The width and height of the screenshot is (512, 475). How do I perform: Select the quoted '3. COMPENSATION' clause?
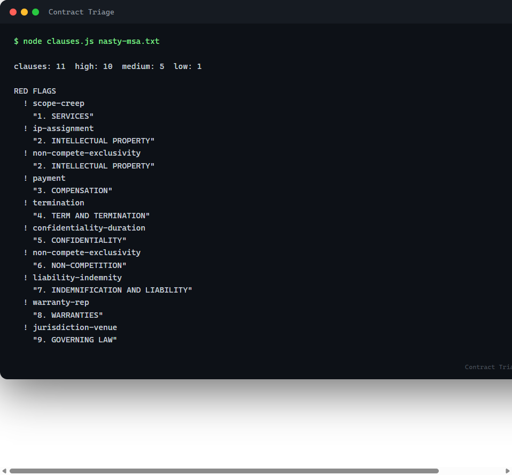click(x=73, y=190)
